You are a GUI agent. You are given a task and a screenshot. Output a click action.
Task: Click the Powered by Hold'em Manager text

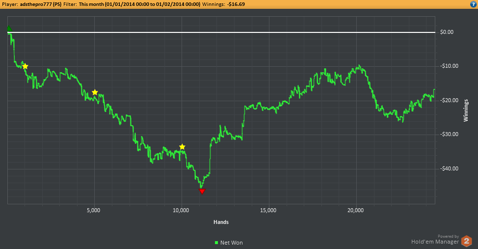pos(435,240)
